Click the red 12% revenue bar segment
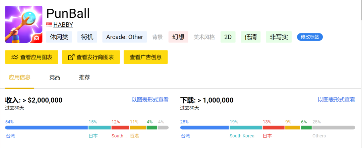The width and height of the screenshot is (362, 148). (x=120, y=128)
